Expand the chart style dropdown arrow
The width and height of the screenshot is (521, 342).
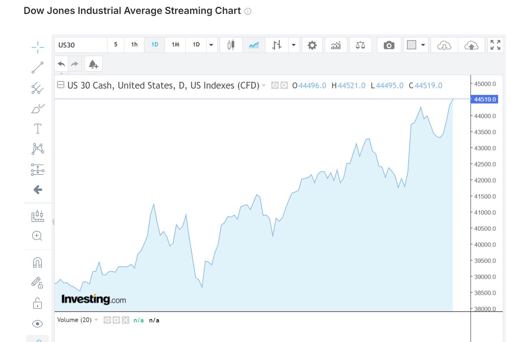294,45
